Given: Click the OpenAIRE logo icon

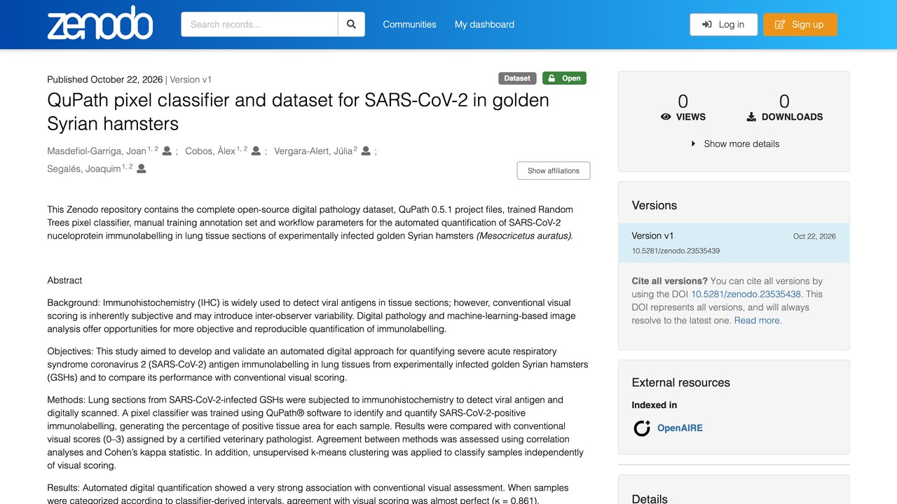Looking at the screenshot, I should click(642, 428).
